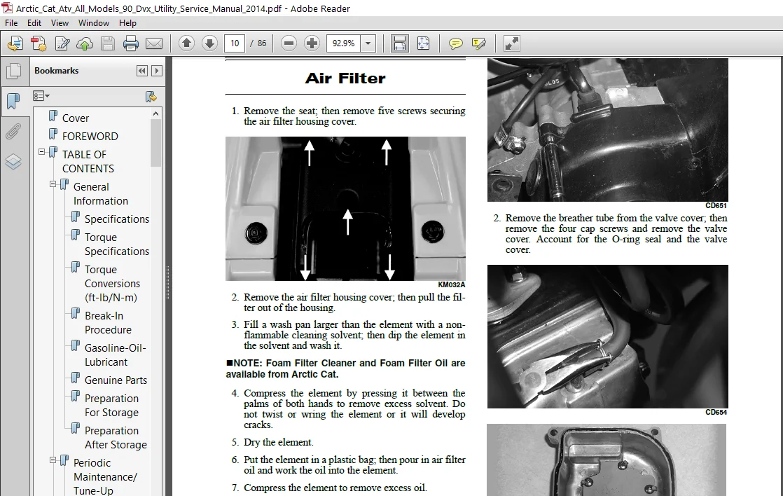Click the text 'Dry the element.'

coord(278,442)
